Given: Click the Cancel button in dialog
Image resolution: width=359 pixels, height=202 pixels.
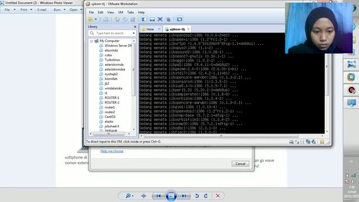Looking at the screenshot, I should [240, 164].
